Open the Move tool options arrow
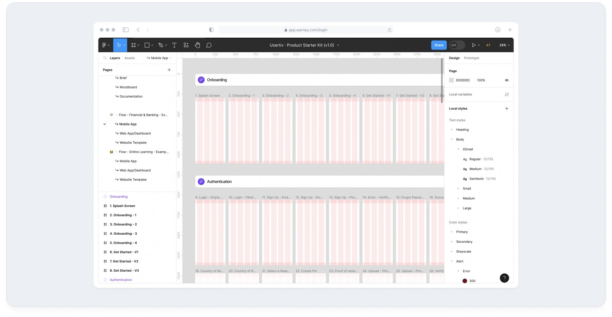 (124, 45)
